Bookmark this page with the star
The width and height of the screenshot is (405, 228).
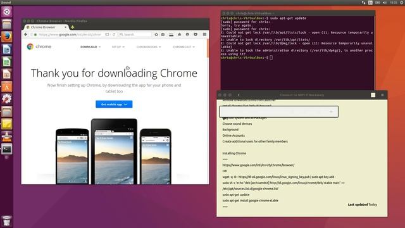click(x=156, y=34)
